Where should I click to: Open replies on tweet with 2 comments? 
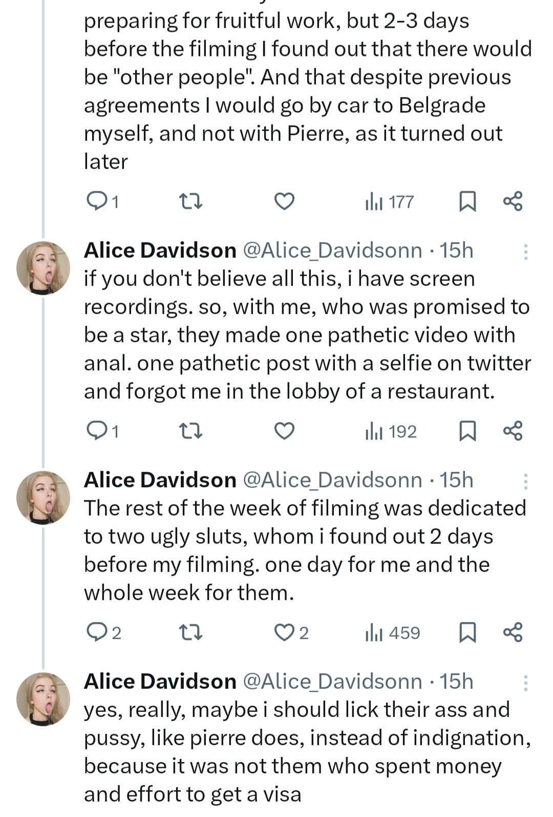pyautogui.click(x=96, y=632)
